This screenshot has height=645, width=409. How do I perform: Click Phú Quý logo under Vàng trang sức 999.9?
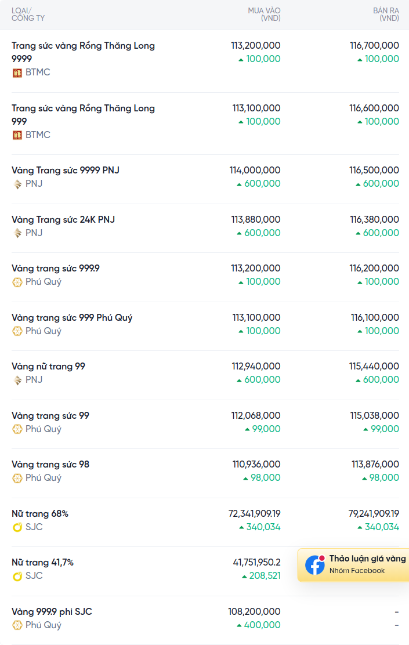17,282
